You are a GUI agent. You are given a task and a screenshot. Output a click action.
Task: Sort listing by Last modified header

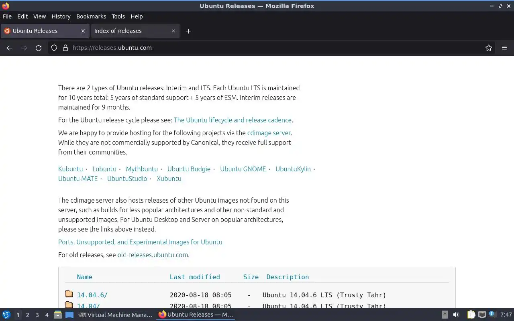pos(195,277)
